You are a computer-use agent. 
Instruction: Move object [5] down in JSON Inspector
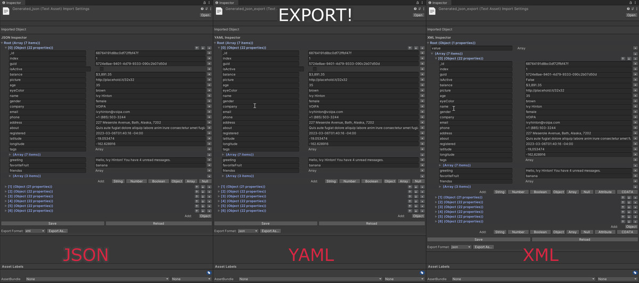click(x=203, y=206)
